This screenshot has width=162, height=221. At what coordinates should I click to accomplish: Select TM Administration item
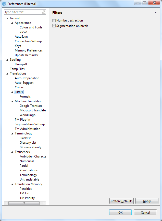pyautogui.click(x=28, y=129)
